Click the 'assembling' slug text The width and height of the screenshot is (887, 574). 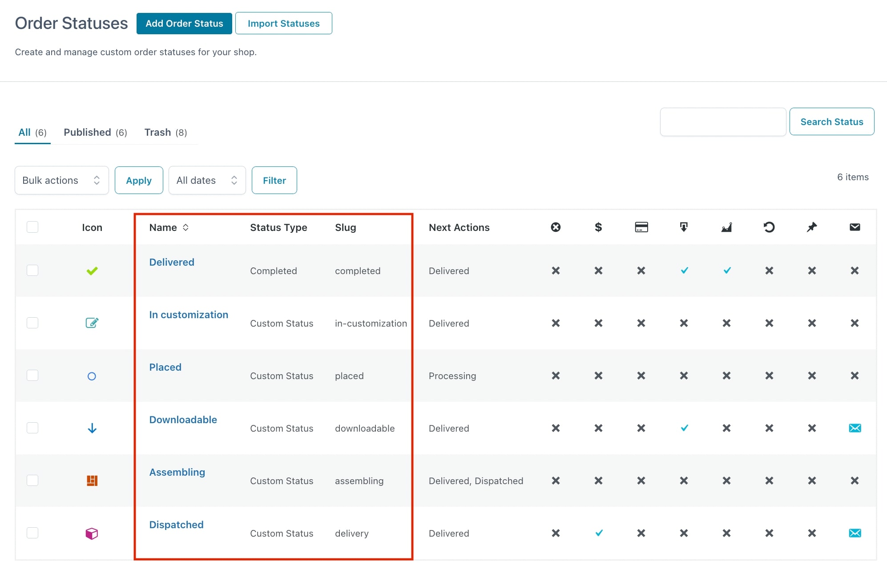click(x=359, y=481)
